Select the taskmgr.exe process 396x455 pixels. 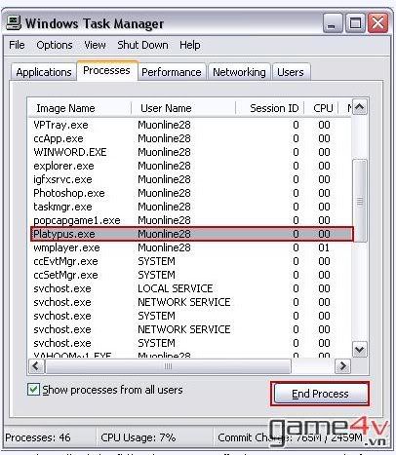[x=191, y=207]
